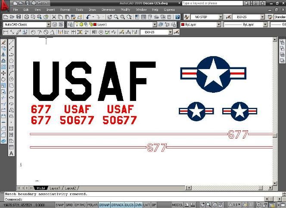
Task: Click the Plot printer icon
Action: tap(26, 17)
